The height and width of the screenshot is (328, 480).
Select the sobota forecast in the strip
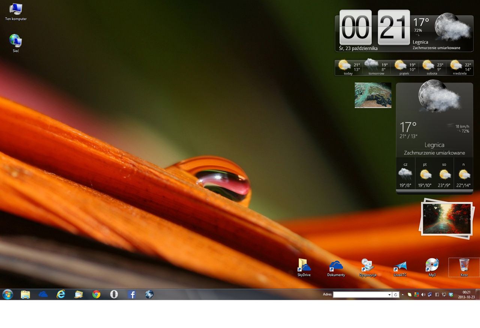[x=432, y=68]
